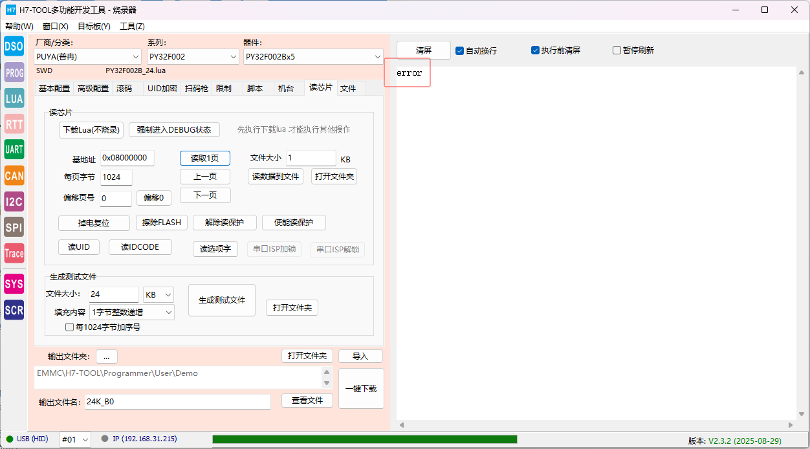Open the 目标板(Y) menu

point(94,27)
